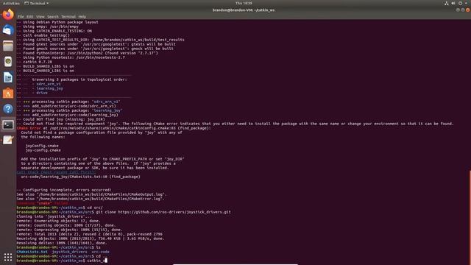Open Firefox from the dock
This screenshot has width=471, height=265.
coord(8,15)
